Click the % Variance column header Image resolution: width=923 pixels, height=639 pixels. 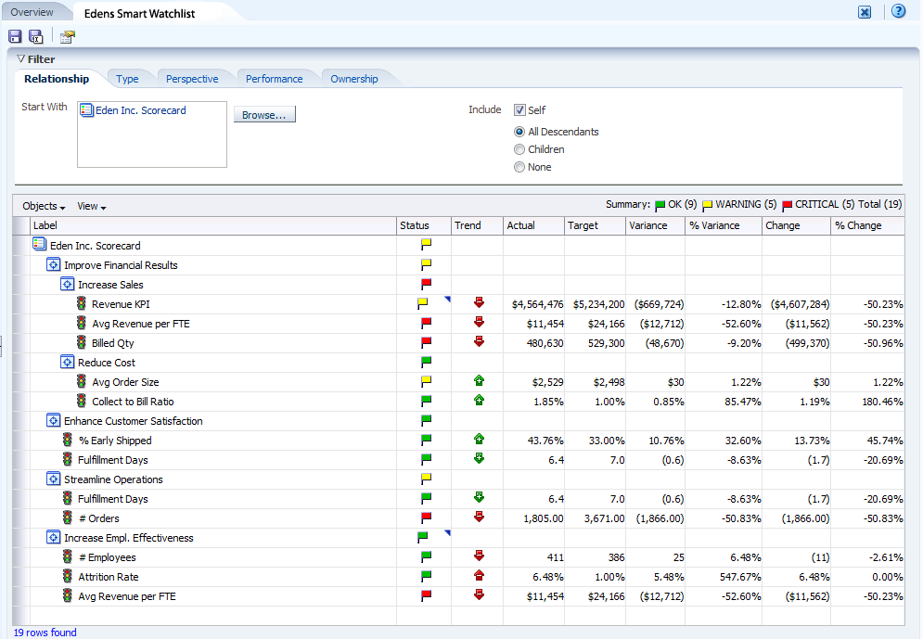[x=714, y=225]
